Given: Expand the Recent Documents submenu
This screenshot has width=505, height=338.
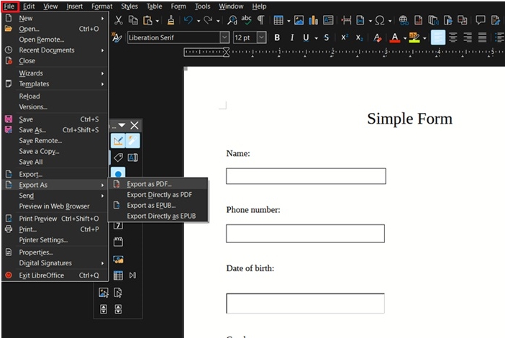Looking at the screenshot, I should point(55,50).
